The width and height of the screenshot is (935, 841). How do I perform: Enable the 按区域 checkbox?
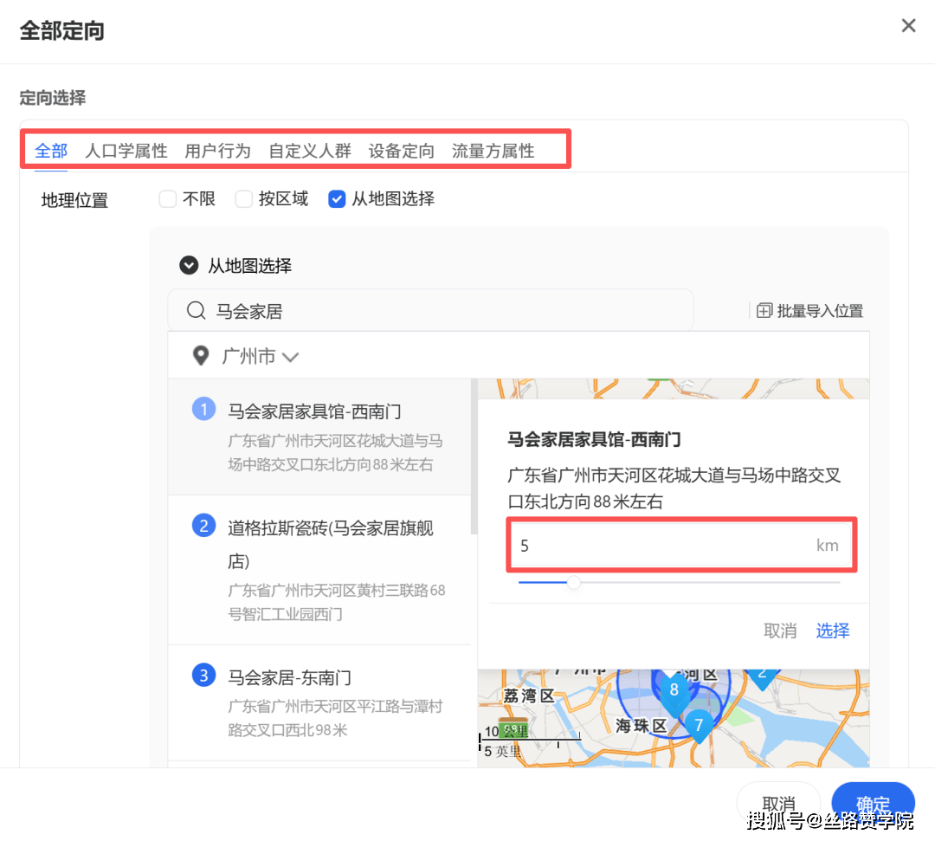pyautogui.click(x=244, y=199)
